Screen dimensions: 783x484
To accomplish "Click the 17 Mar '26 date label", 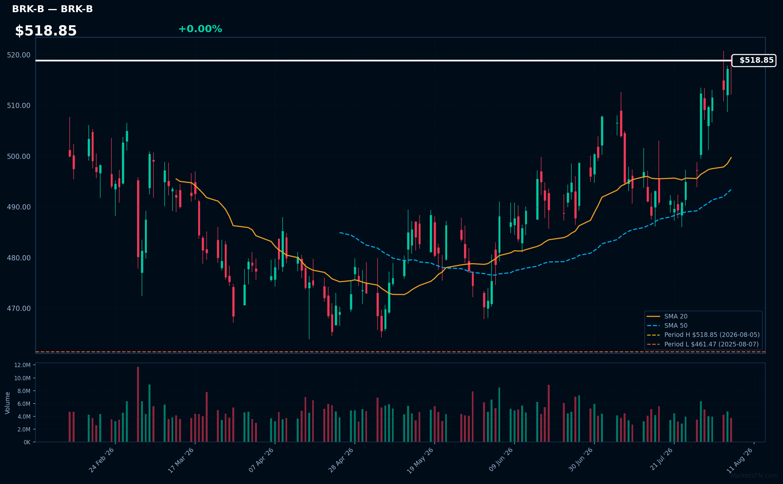I will [x=181, y=460].
